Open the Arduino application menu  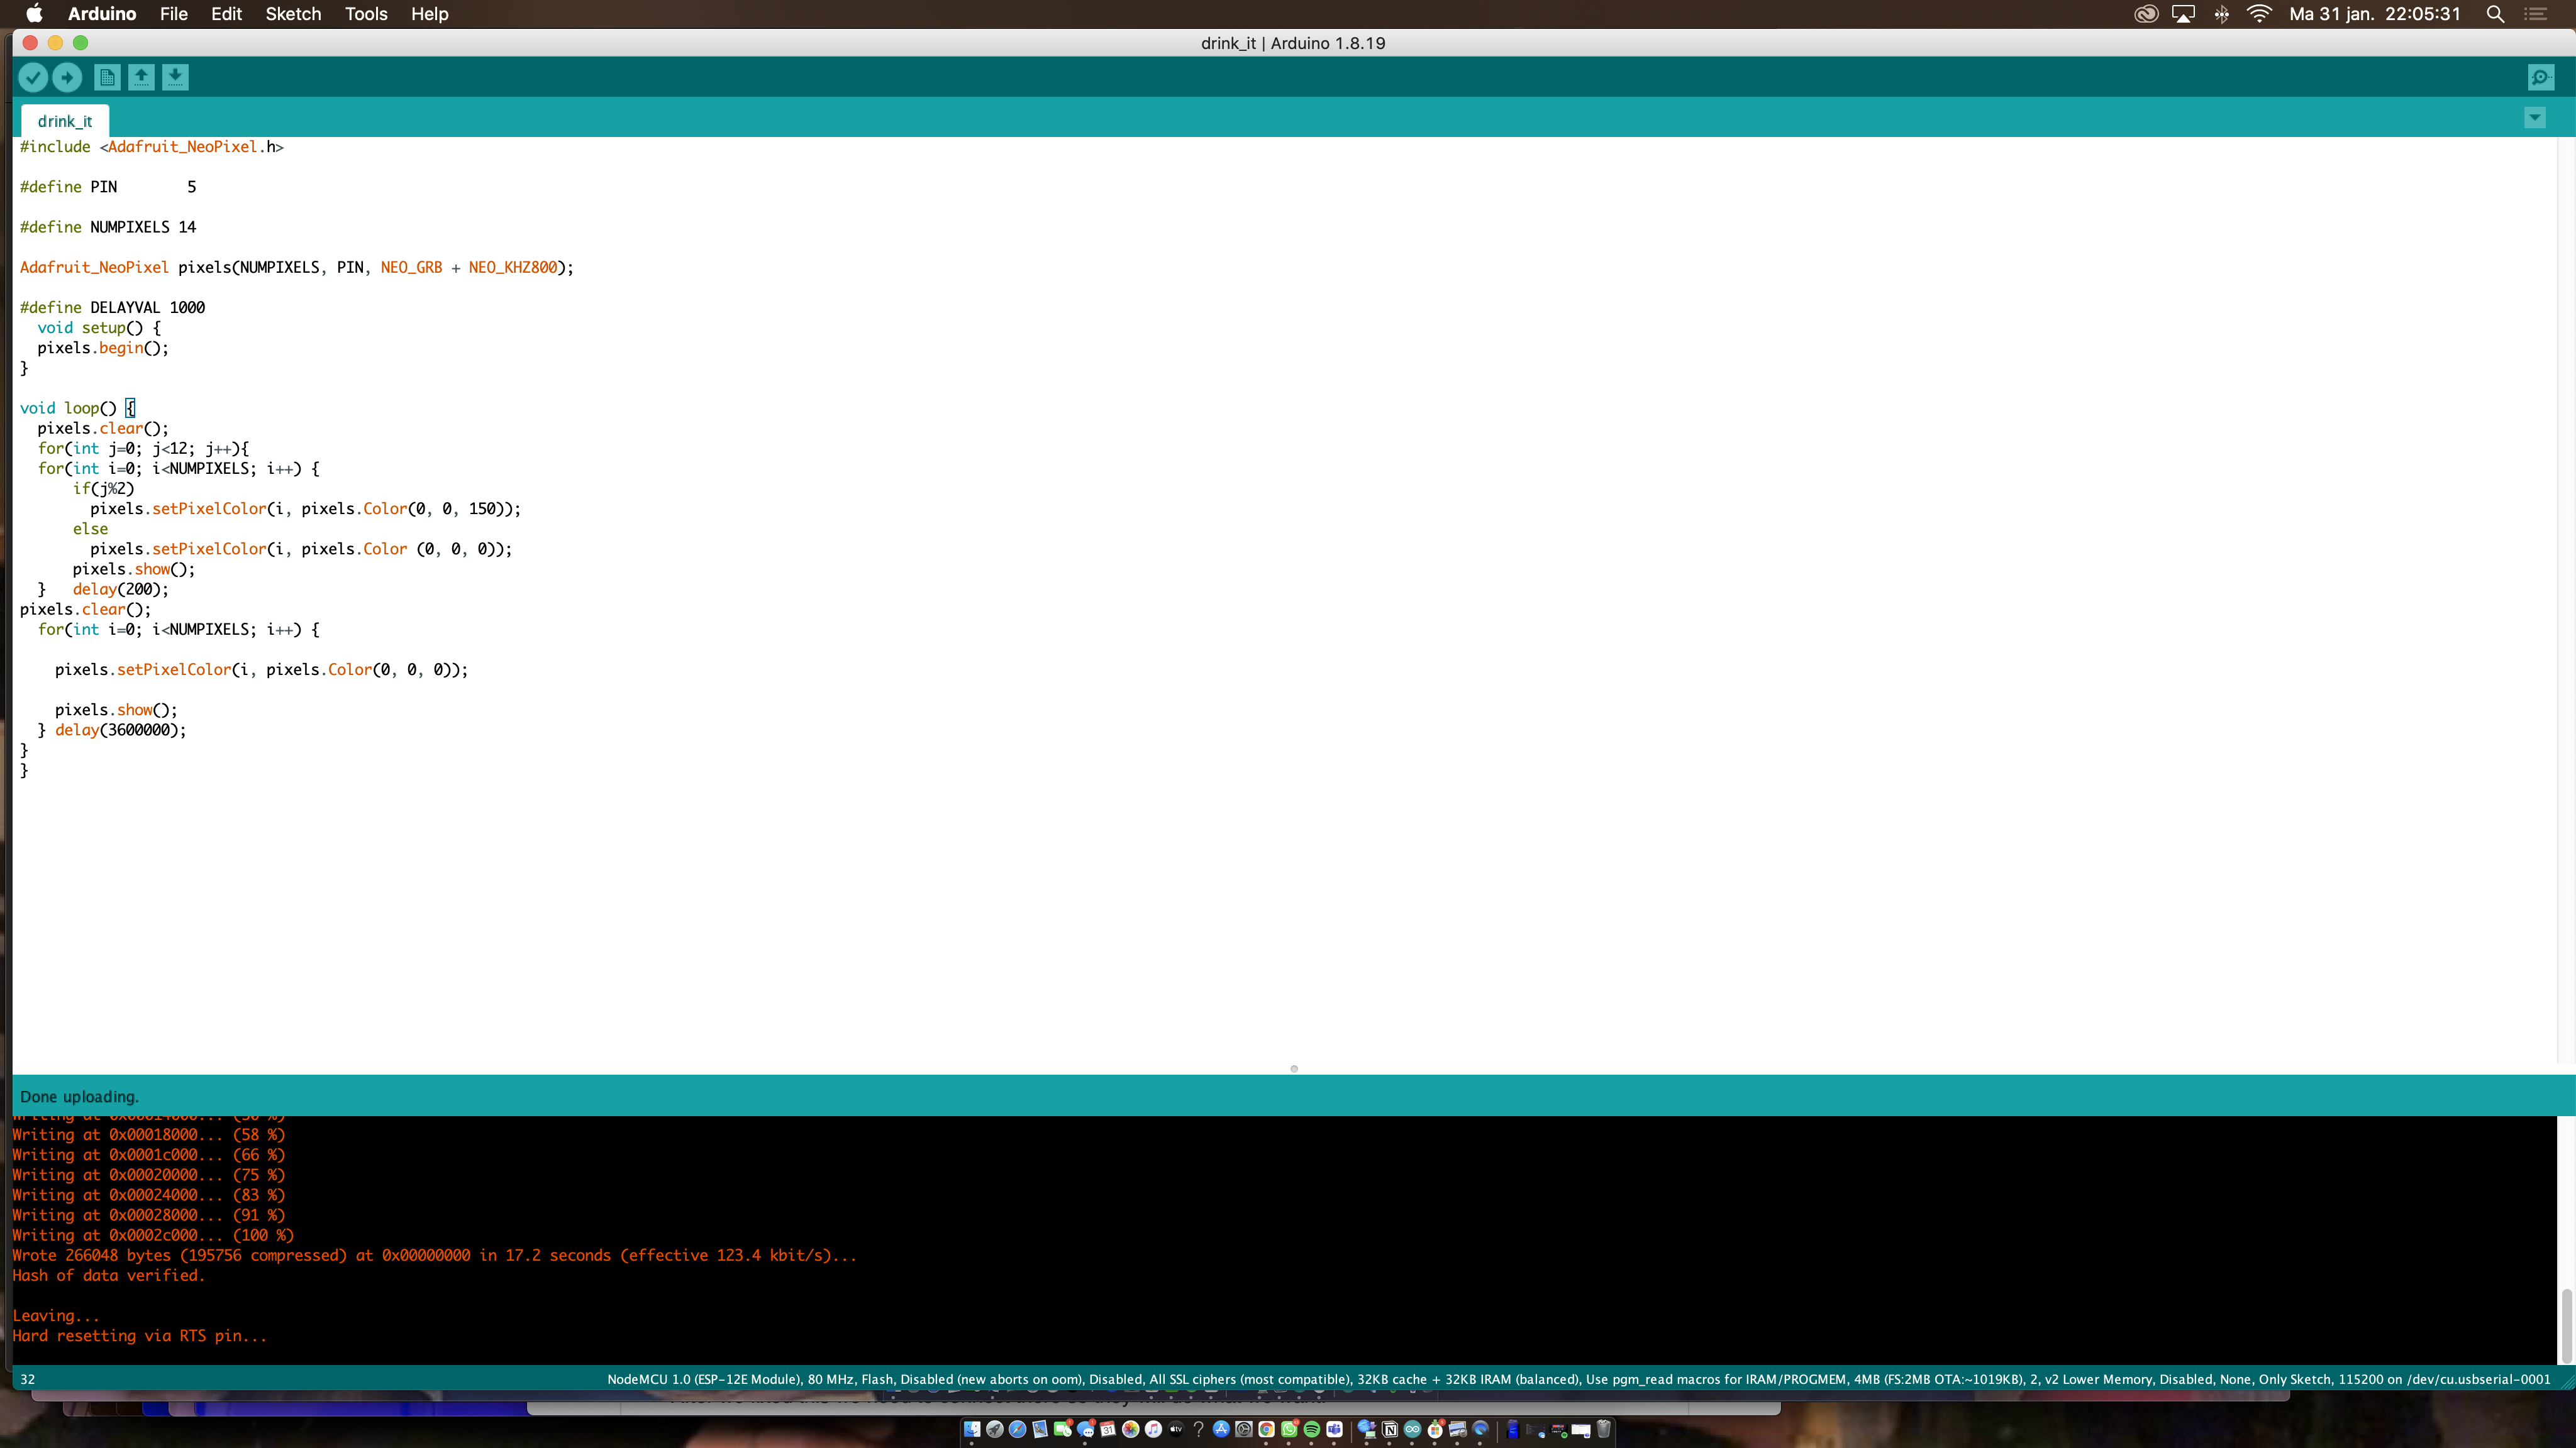click(102, 14)
